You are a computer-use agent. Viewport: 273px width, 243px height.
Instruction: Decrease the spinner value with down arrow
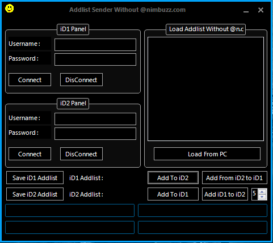coord(262,197)
